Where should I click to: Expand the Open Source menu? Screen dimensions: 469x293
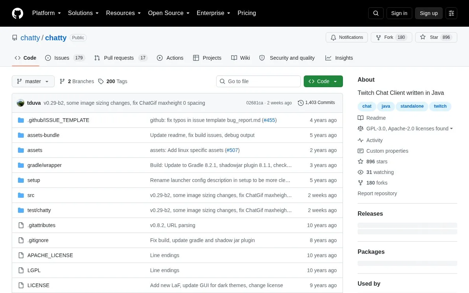169,13
